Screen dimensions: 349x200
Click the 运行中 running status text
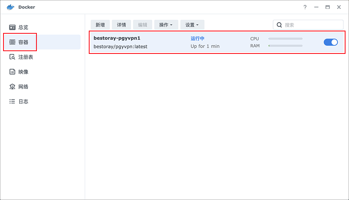pyautogui.click(x=197, y=38)
